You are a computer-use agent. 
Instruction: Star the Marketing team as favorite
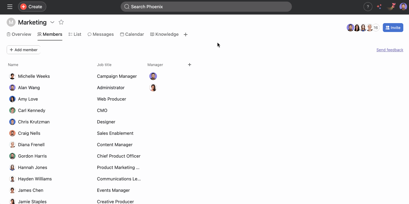coord(61,22)
